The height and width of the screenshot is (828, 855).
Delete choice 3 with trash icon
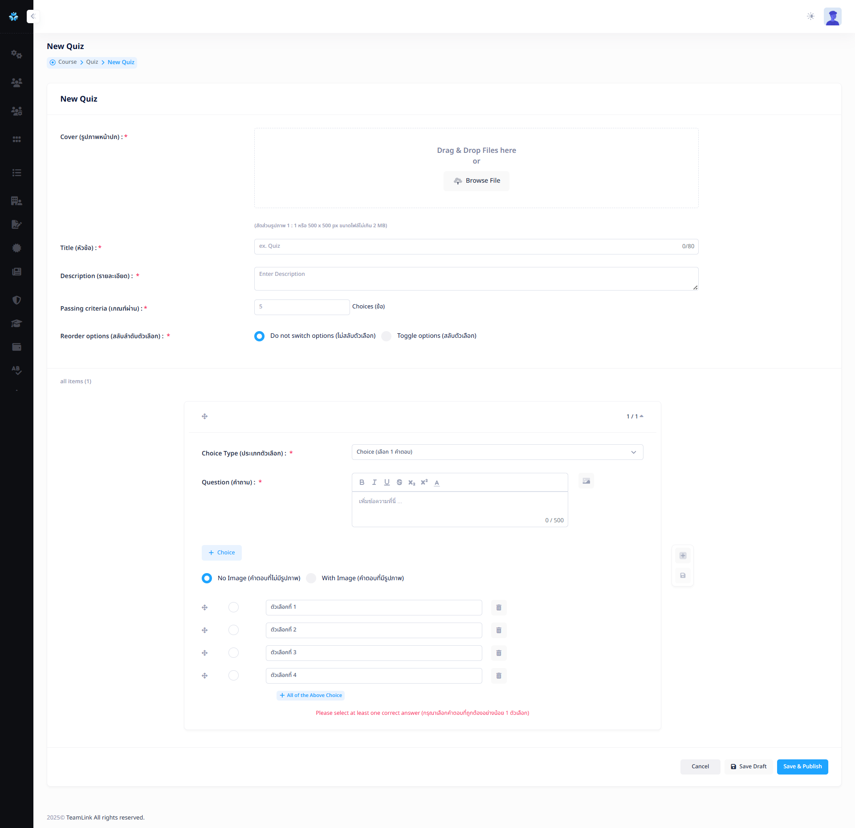tap(499, 653)
